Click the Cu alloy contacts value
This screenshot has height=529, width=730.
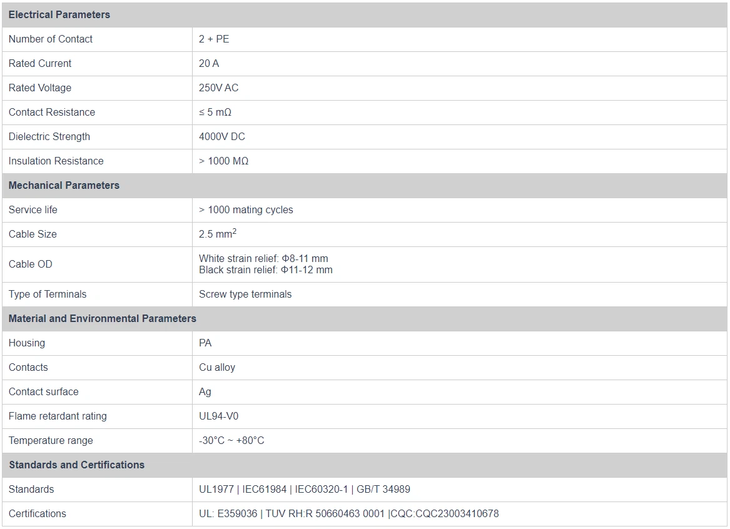pyautogui.click(x=217, y=367)
